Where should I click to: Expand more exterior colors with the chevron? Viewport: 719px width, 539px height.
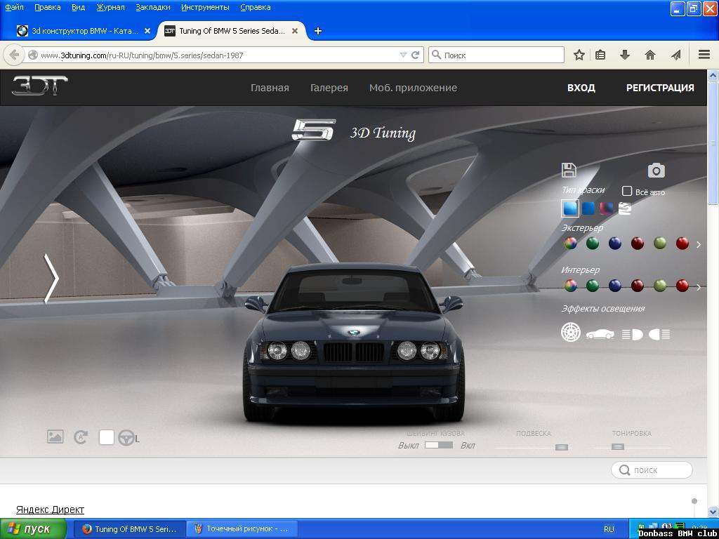697,244
